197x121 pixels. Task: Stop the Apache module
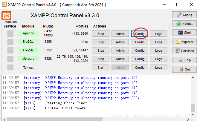(x=101, y=34)
